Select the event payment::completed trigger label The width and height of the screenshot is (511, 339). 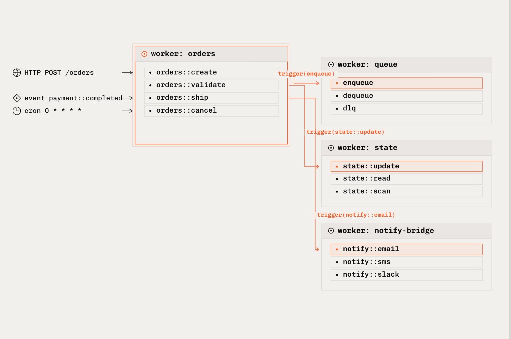click(73, 98)
